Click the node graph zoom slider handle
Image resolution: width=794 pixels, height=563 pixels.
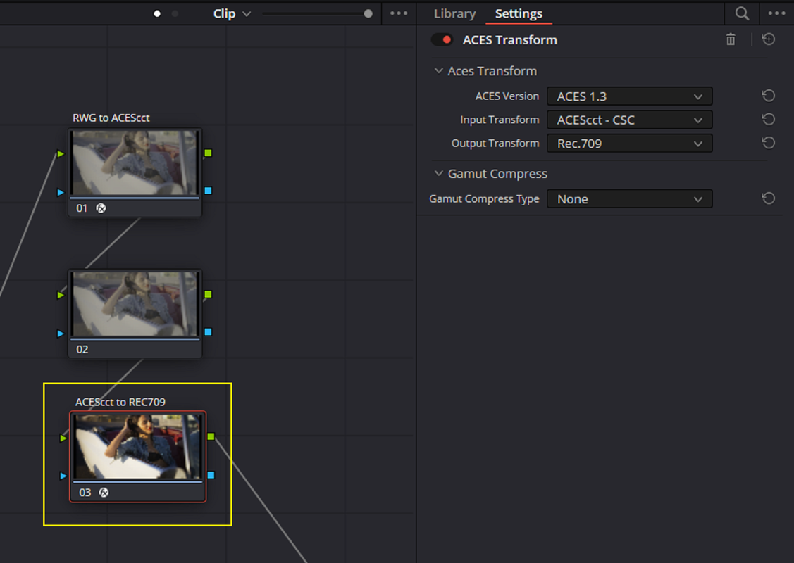click(368, 13)
